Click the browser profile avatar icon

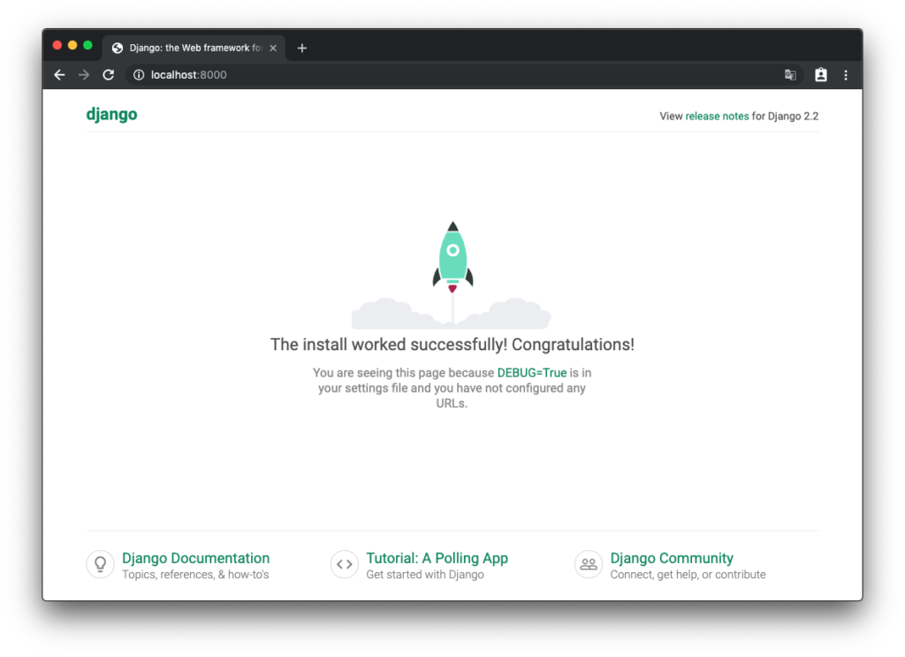coord(820,75)
